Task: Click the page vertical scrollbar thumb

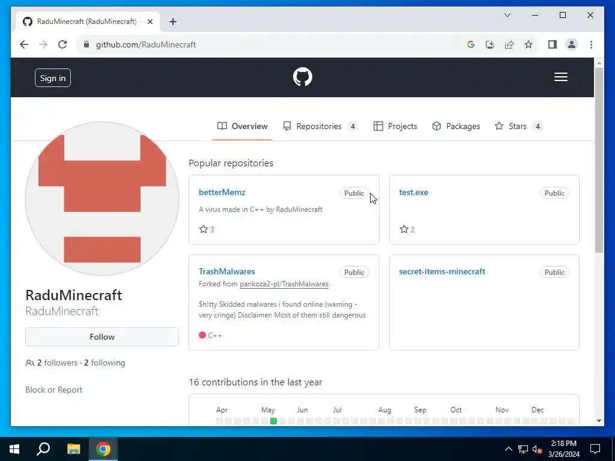Action: (x=599, y=160)
